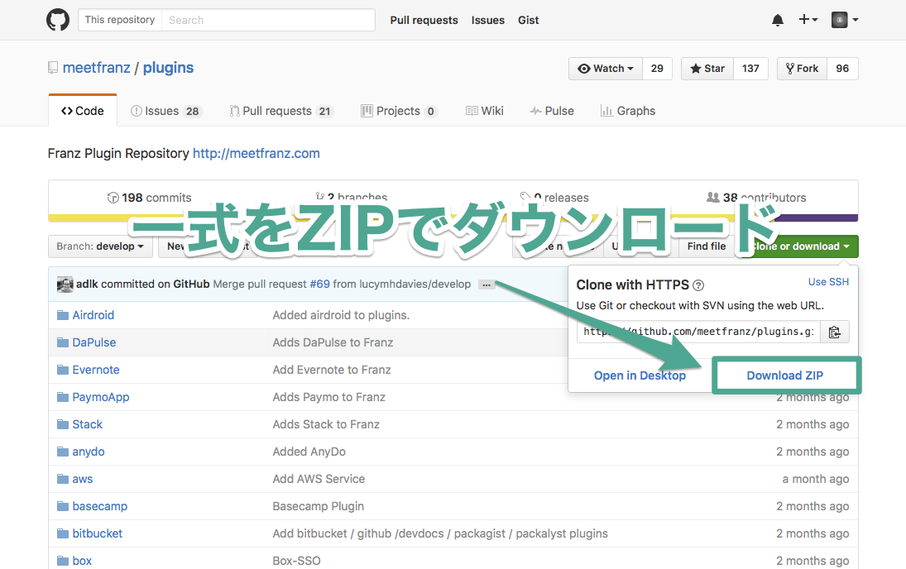This screenshot has width=906, height=569.
Task: Select the Code tab
Action: pos(83,111)
